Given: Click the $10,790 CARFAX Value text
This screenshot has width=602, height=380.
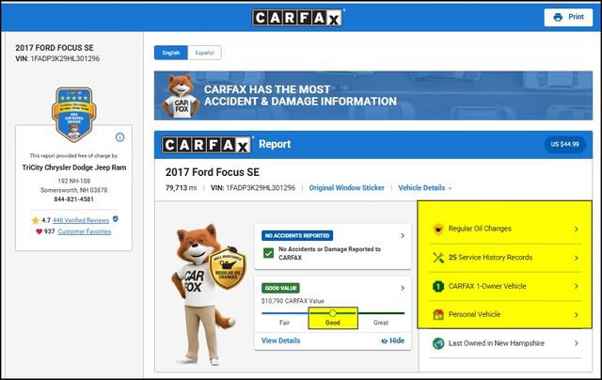Looking at the screenshot, I should point(293,301).
